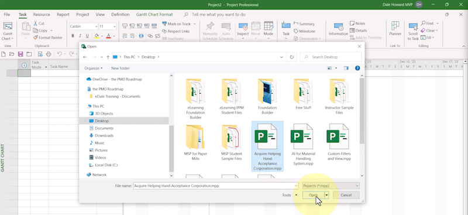Switch to the Report tab
This screenshot has width=468, height=215.
pyautogui.click(x=63, y=15)
